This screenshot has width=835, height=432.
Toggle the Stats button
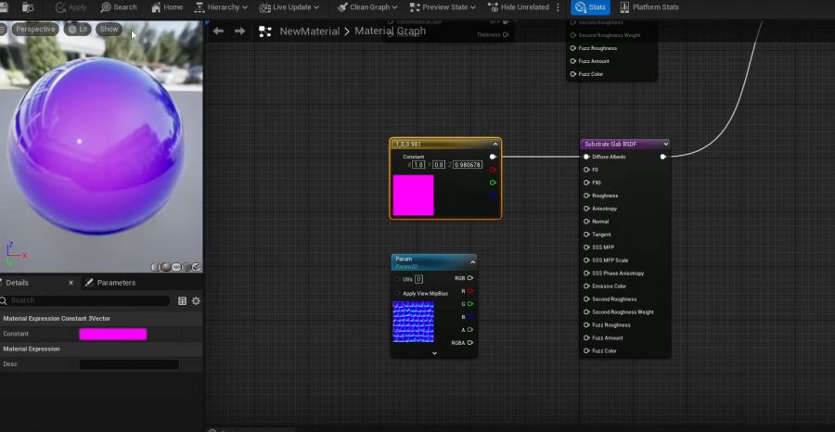[x=591, y=7]
